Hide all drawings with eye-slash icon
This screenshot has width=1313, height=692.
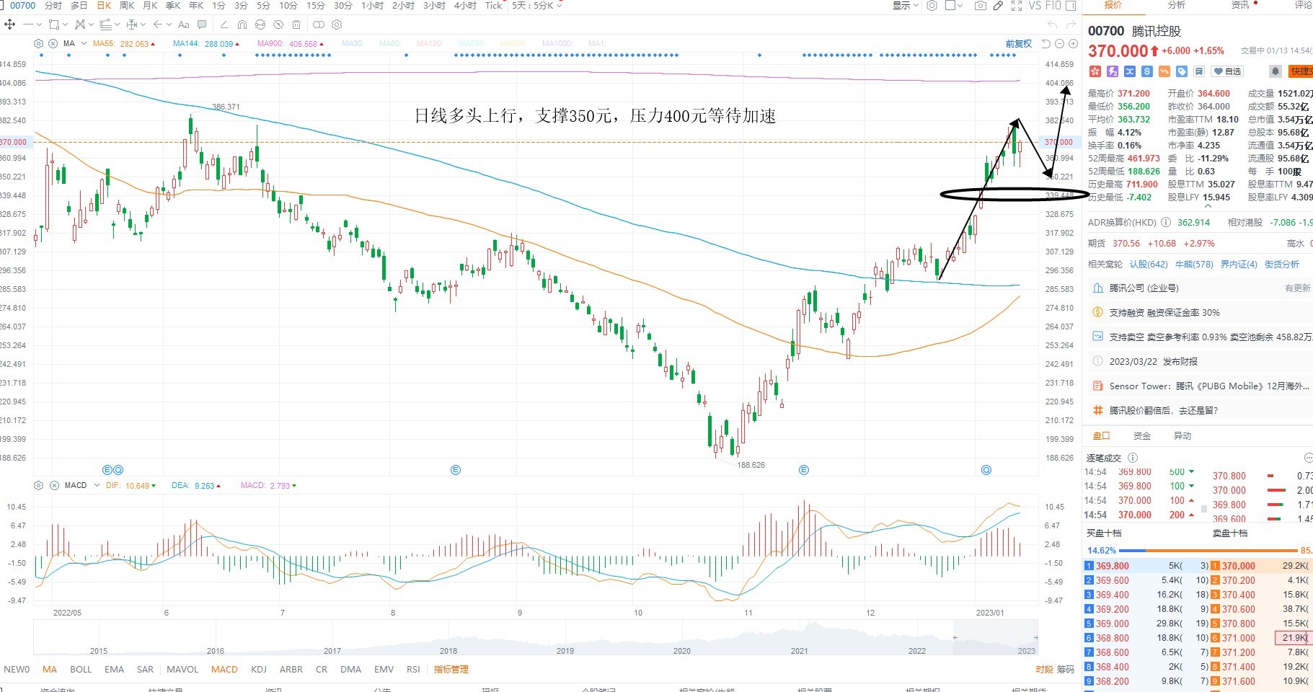pyautogui.click(x=278, y=25)
